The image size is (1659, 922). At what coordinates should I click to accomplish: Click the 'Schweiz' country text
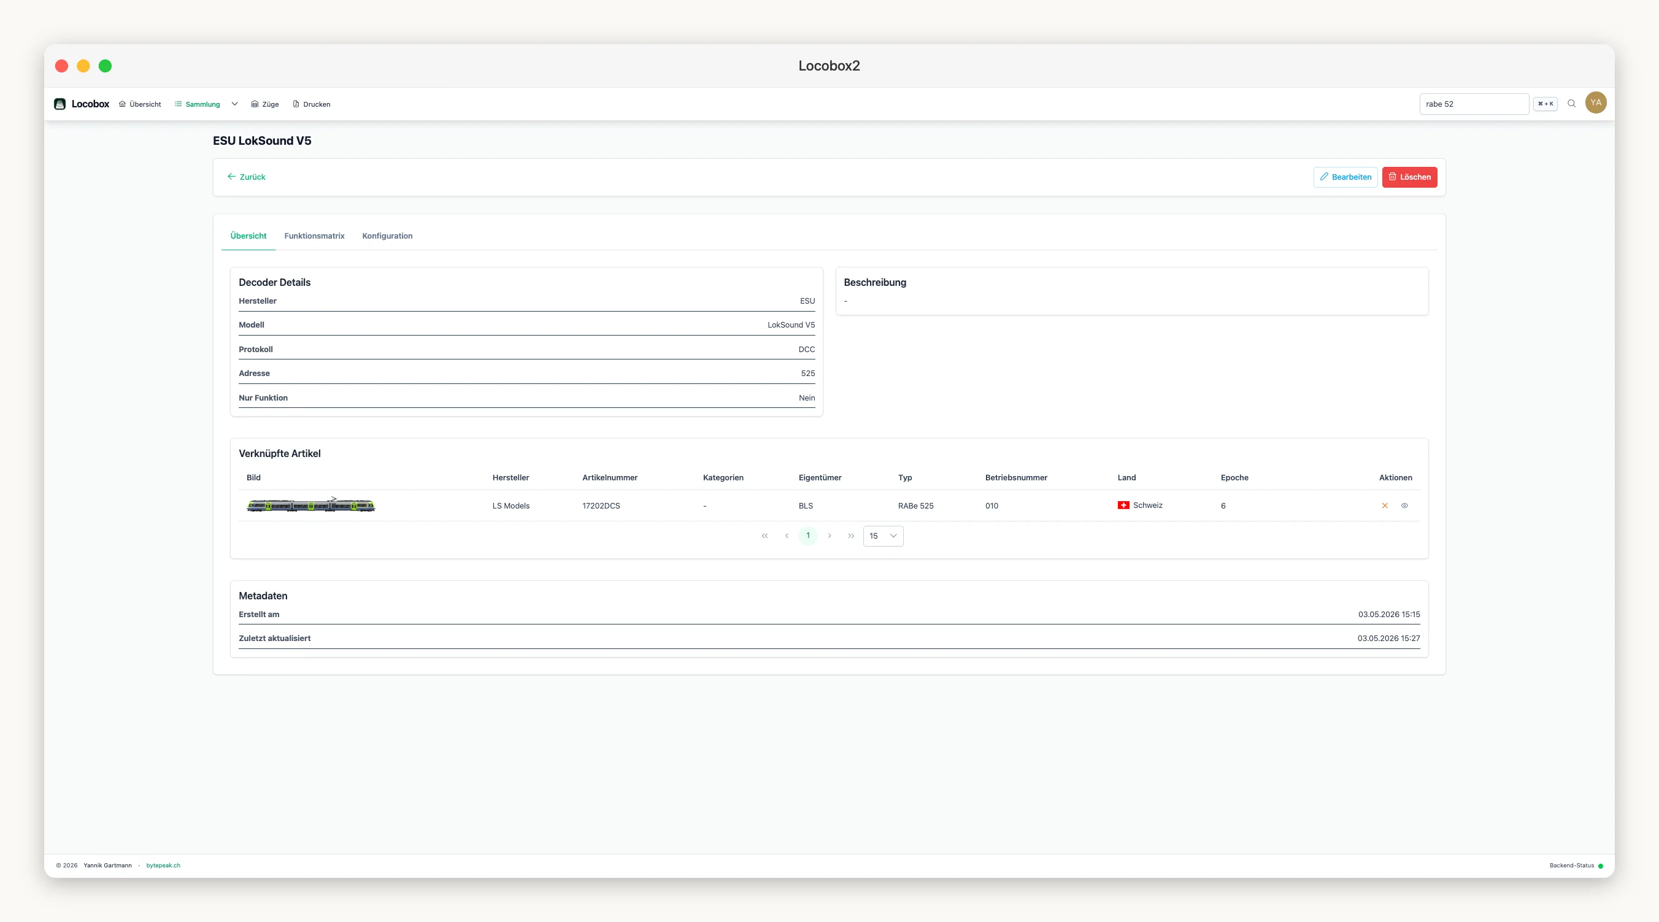[1148, 505]
